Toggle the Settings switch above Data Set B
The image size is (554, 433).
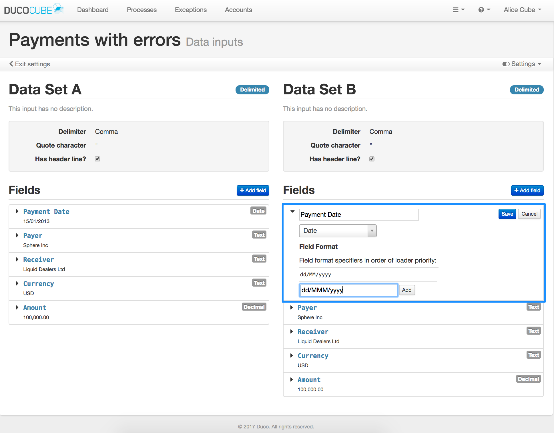point(506,64)
